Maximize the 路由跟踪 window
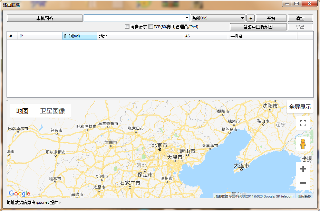The width and height of the screenshot is (320, 211). (297, 4)
